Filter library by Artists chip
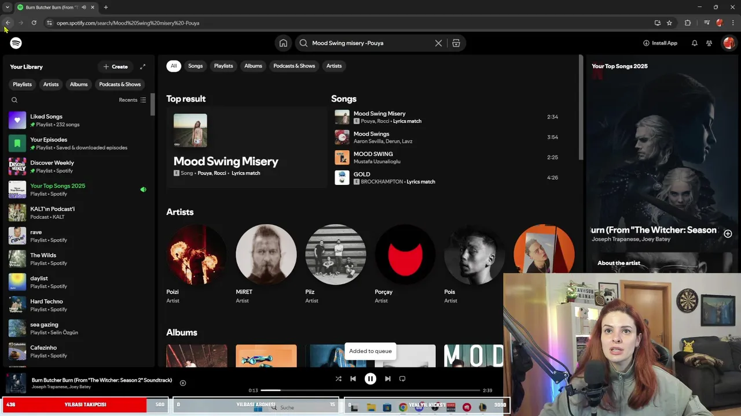 [x=51, y=84]
